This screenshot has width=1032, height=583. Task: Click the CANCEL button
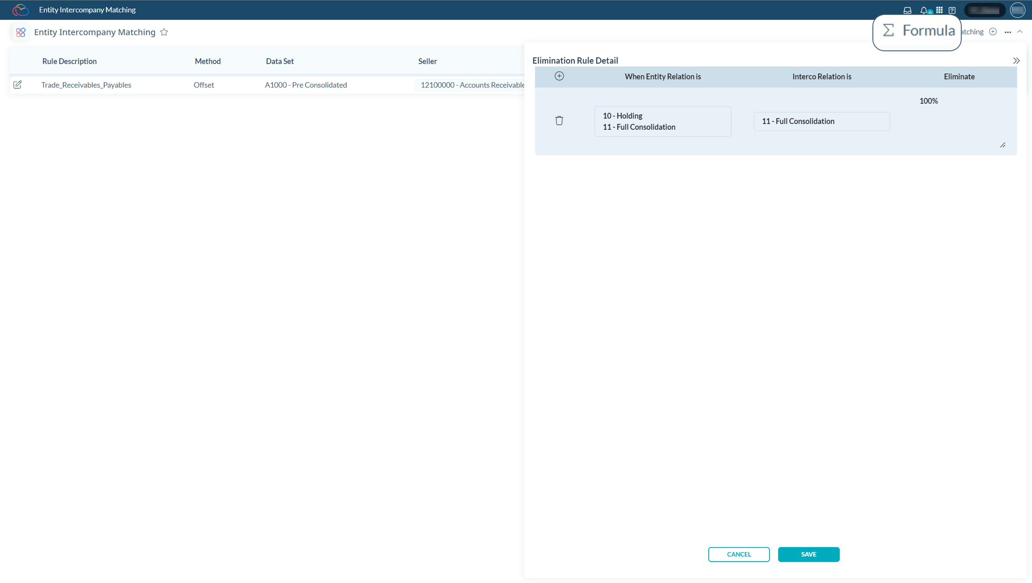pos(739,554)
